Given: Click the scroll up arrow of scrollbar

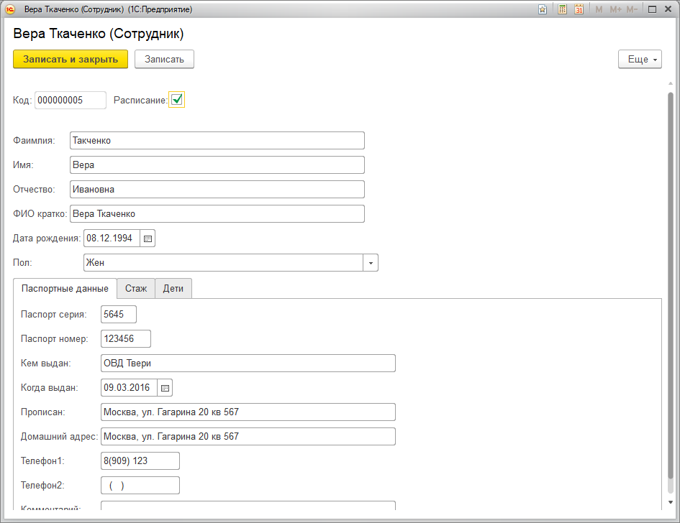Looking at the screenshot, I should pos(671,83).
